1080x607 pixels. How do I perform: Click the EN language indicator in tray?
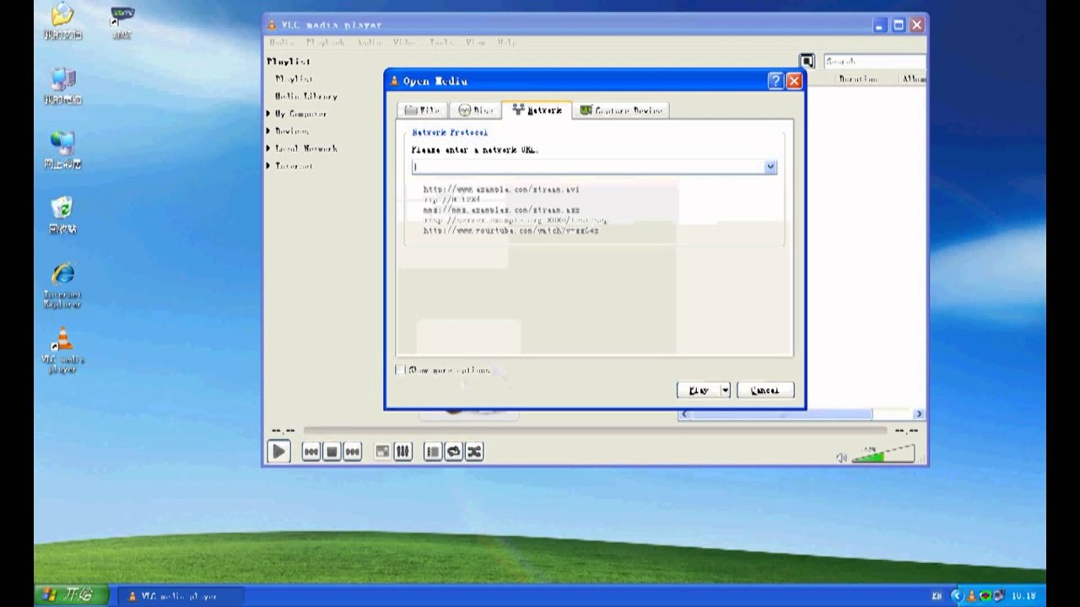click(937, 596)
